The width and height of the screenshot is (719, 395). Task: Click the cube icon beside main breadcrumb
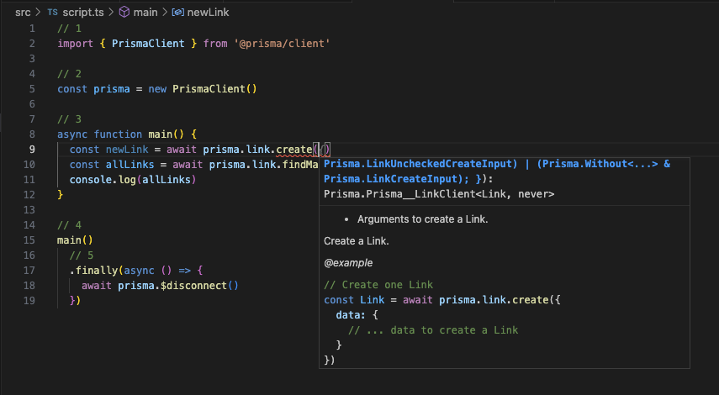(x=124, y=13)
